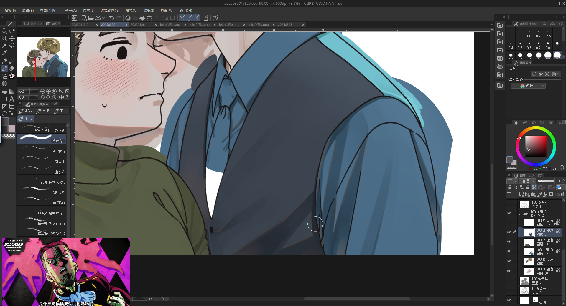Toggle Snap to ruler in command bar

pyautogui.click(x=182, y=18)
